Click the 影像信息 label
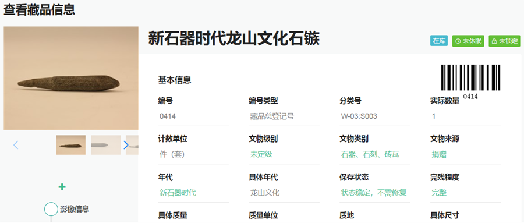 click(75, 209)
